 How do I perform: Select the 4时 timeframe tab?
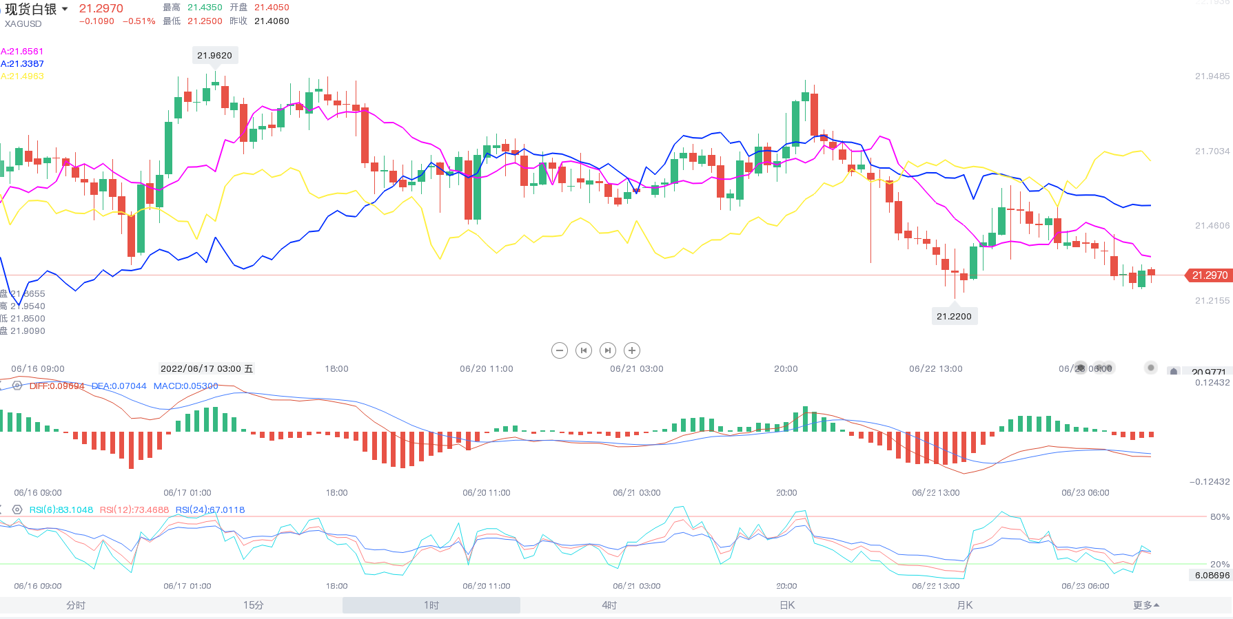(609, 605)
